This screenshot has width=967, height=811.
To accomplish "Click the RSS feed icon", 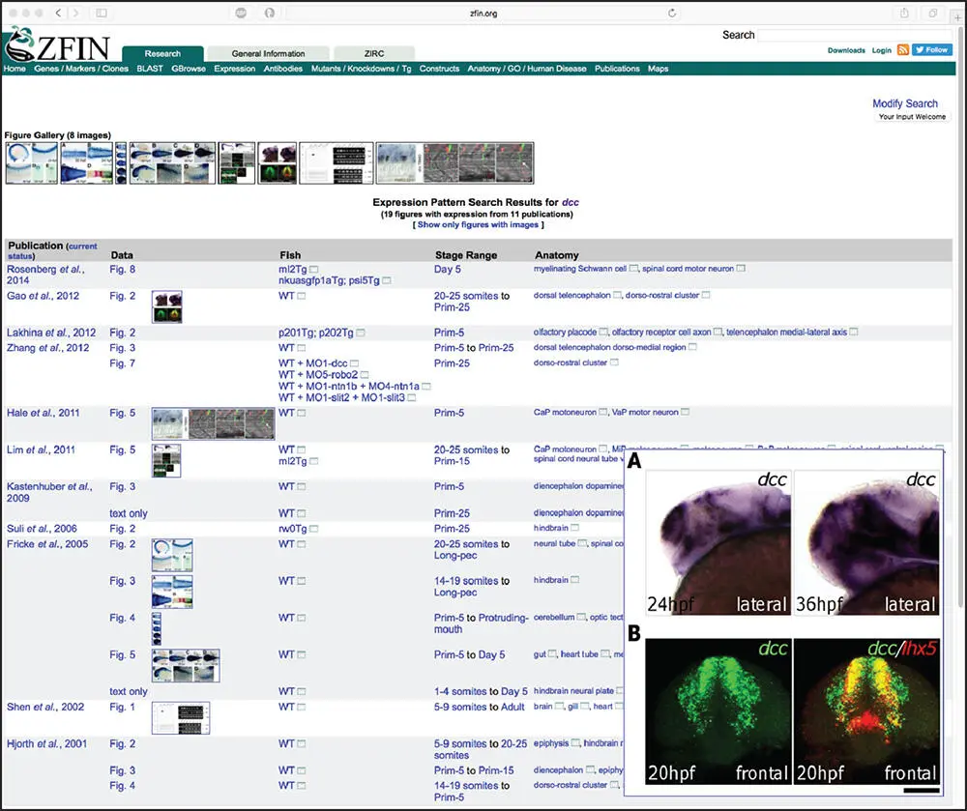I will 903,50.
